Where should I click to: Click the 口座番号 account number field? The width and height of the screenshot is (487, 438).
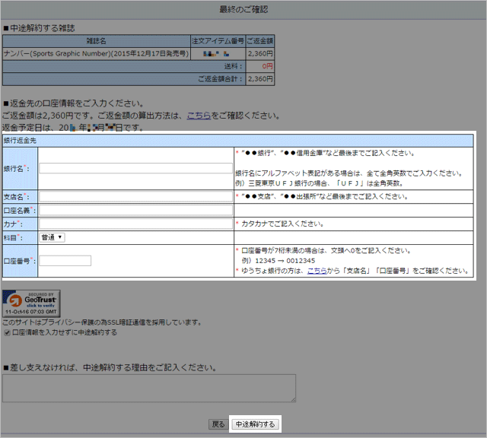point(65,261)
